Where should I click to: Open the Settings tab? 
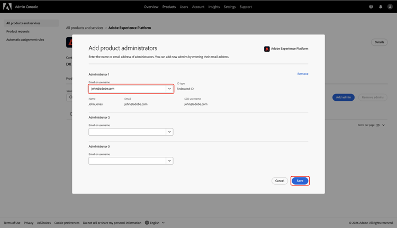[230, 7]
